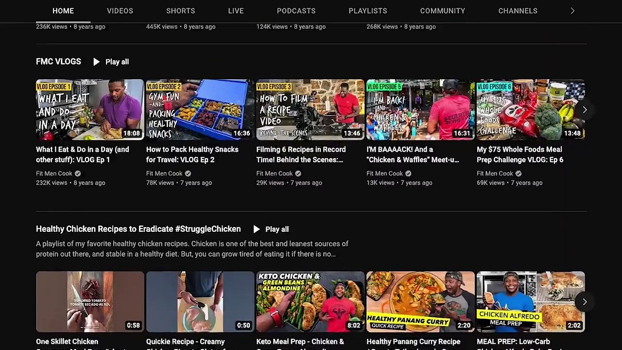Open the FMC VLOGS section title
Screen dimensions: 622x350
click(x=58, y=61)
